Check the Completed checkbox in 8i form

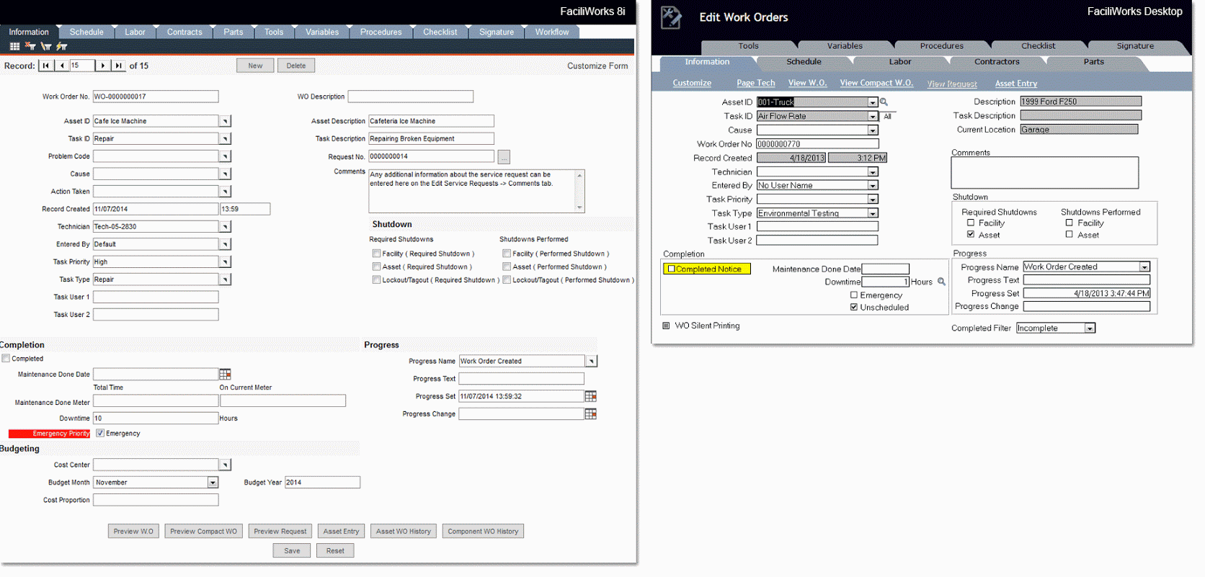(x=6, y=358)
